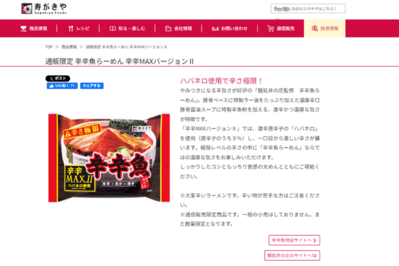Click the current page breadcrumb 通販限定 辛辛魚らーめん

point(126,47)
